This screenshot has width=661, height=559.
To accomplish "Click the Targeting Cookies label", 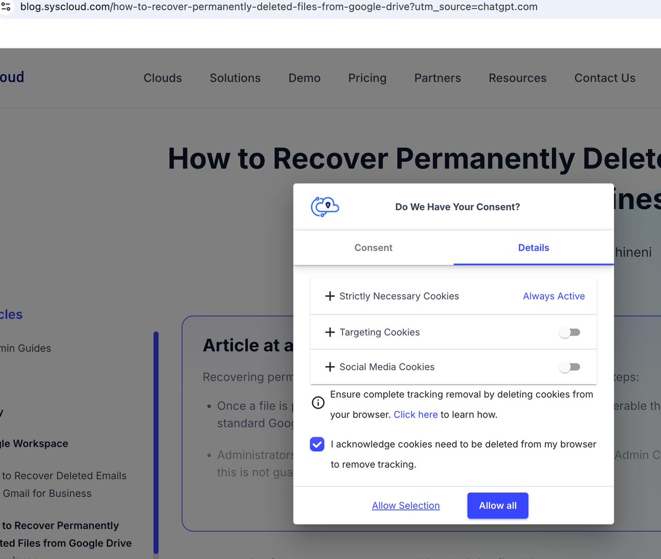I will coord(380,332).
